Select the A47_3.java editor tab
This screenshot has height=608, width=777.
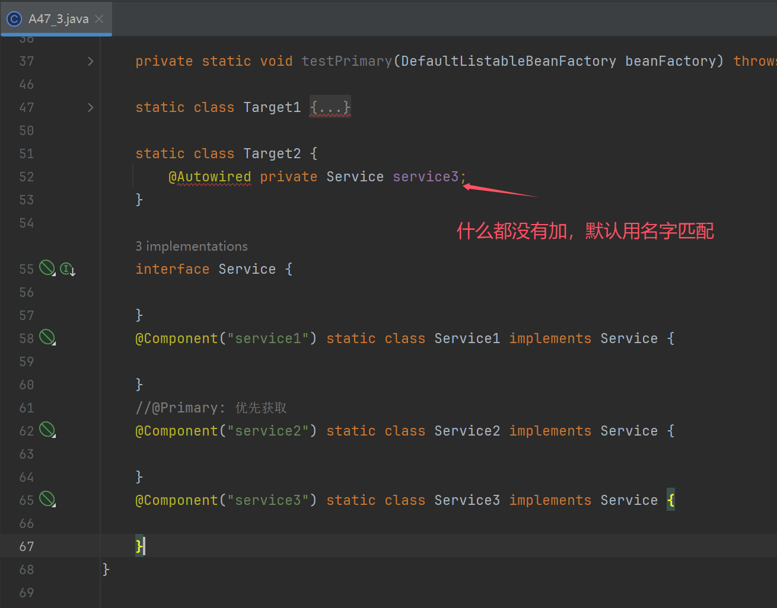[56, 19]
